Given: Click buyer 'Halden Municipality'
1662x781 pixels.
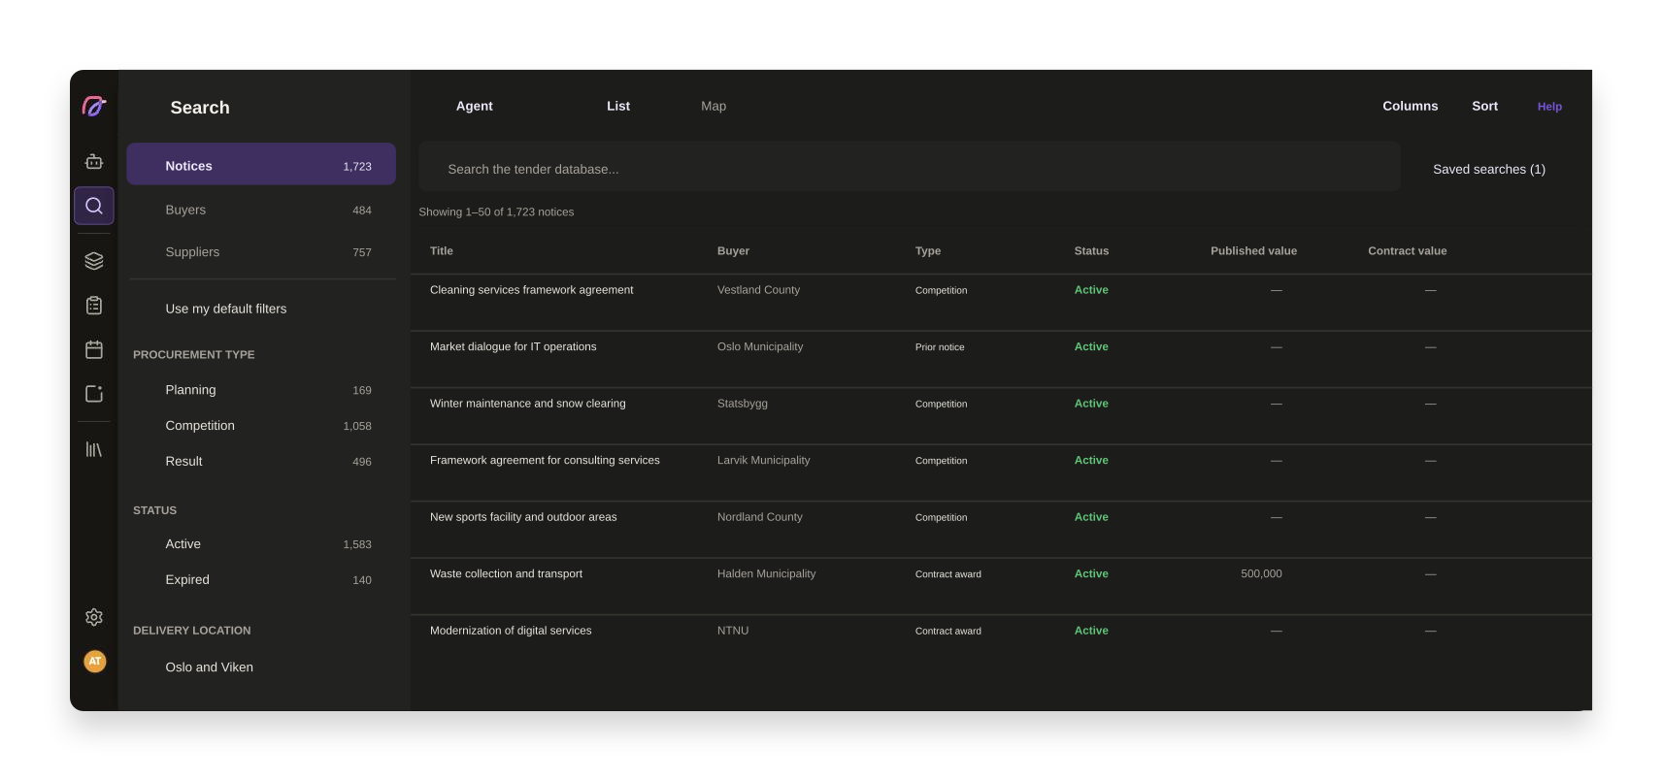Looking at the screenshot, I should 767,574.
